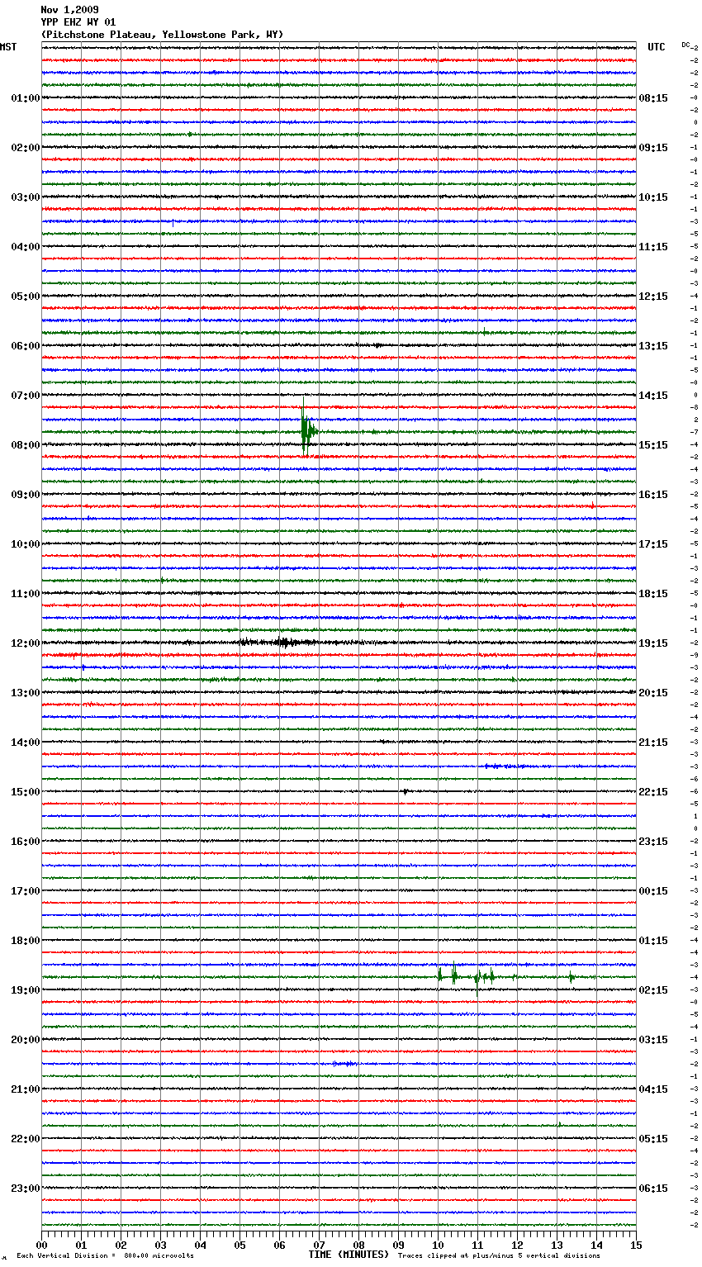Click the '19:15' UTC row label

(x=653, y=643)
